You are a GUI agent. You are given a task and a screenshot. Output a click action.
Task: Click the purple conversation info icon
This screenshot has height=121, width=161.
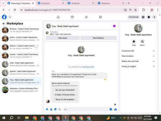pos(114,26)
